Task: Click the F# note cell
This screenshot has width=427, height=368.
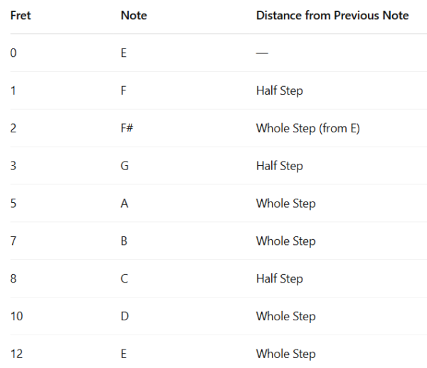Action: (127, 129)
